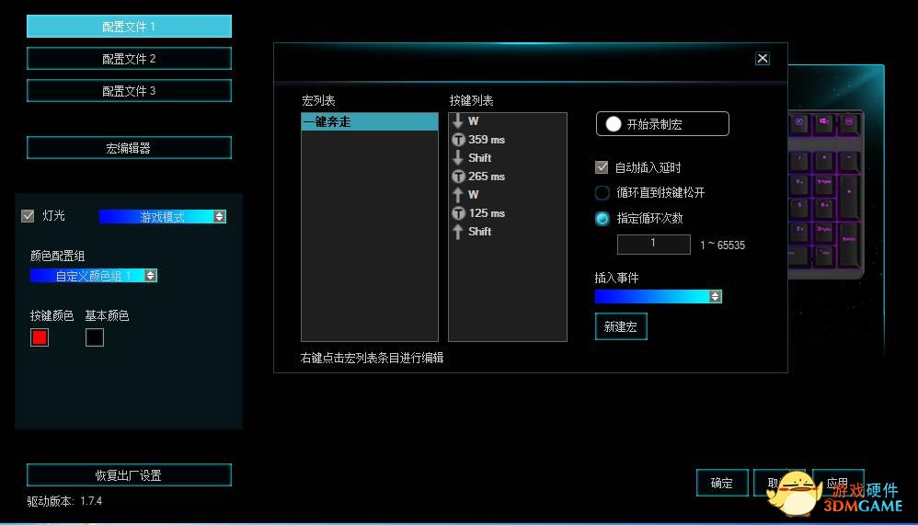Switch to 配置文件 3 profile
Image resolution: width=918 pixels, height=525 pixels.
129,91
